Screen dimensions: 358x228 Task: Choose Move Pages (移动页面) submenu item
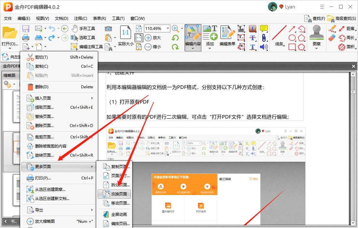pyautogui.click(x=114, y=203)
